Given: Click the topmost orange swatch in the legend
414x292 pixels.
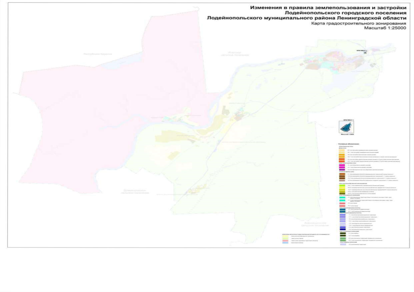Looking at the screenshot, I should pyautogui.click(x=342, y=153).
